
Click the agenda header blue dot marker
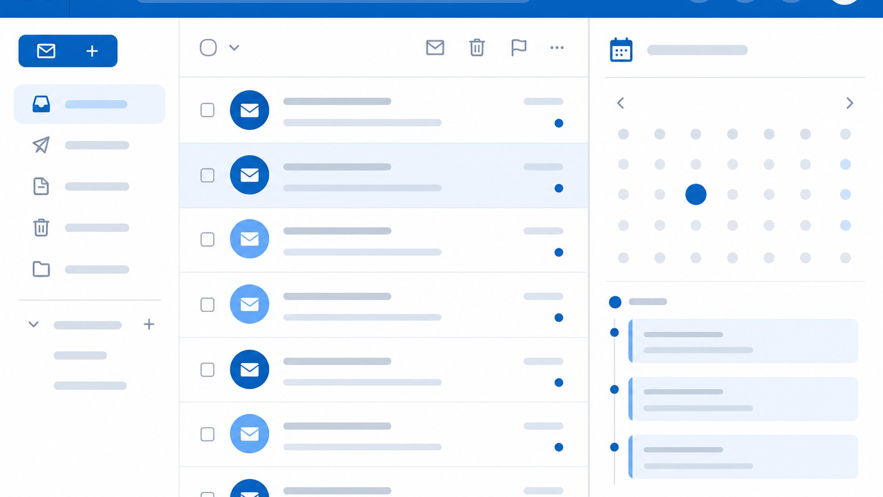(x=615, y=302)
